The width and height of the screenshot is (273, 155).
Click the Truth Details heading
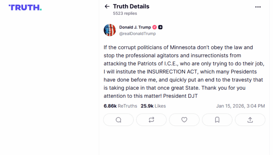click(131, 6)
